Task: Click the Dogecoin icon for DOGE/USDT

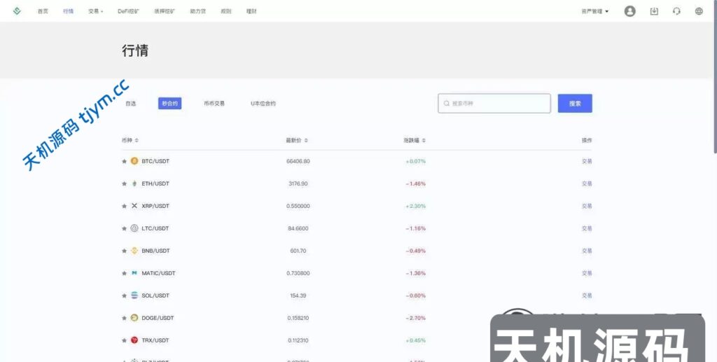Action: pos(134,318)
